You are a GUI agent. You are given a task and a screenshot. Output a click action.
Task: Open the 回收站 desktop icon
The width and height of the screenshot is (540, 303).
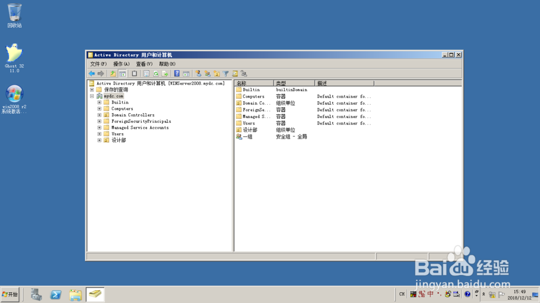[15, 16]
